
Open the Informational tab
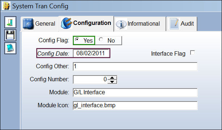pyautogui.click(x=140, y=24)
